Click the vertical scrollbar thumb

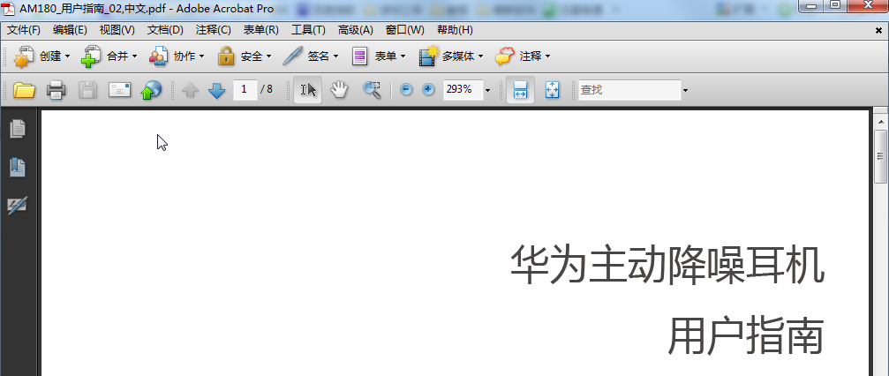881,156
